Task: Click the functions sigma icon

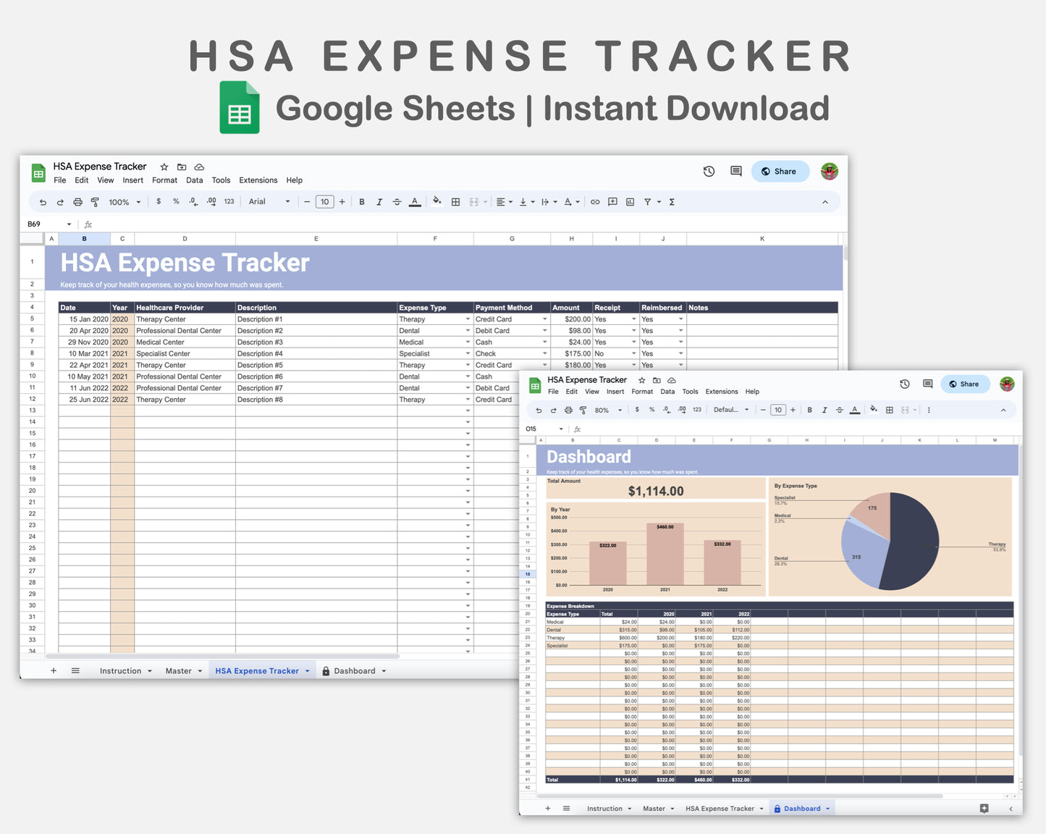Action: tap(672, 201)
